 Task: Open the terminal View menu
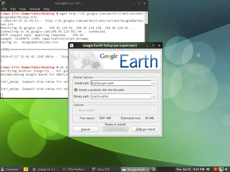point(22,9)
